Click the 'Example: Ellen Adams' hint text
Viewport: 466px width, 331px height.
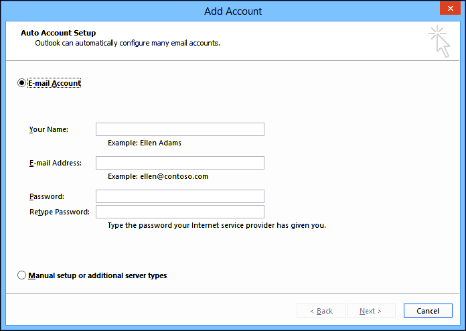pyautogui.click(x=145, y=143)
